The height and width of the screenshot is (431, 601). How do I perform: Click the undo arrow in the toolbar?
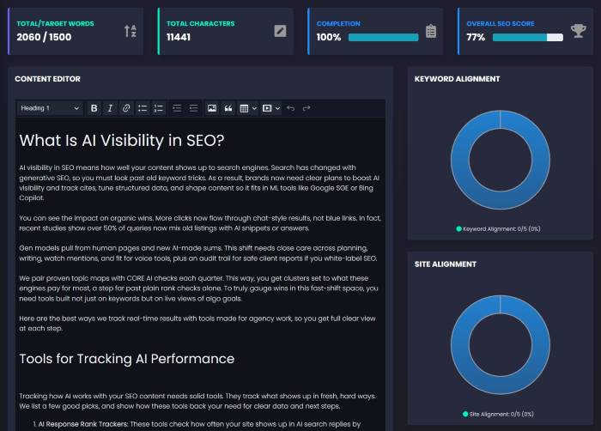pyautogui.click(x=290, y=108)
